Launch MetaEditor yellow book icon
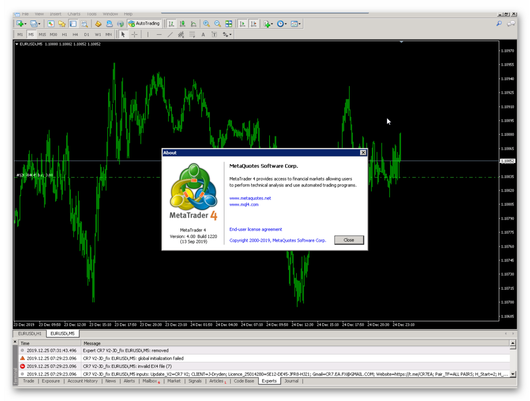Screen dimensions: 530x401 pyautogui.click(x=98, y=24)
